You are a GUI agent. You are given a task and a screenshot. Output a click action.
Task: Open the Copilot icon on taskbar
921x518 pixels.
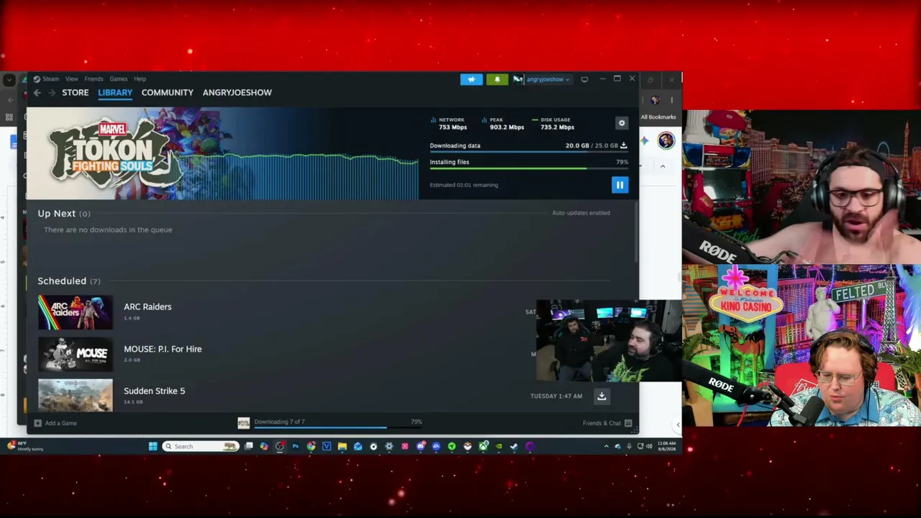(x=264, y=447)
